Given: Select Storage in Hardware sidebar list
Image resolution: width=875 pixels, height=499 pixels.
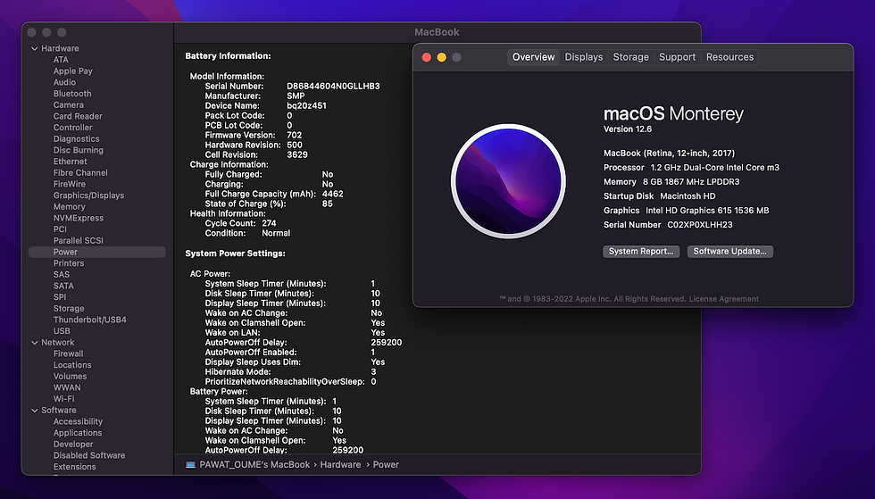Looking at the screenshot, I should click(x=70, y=309).
